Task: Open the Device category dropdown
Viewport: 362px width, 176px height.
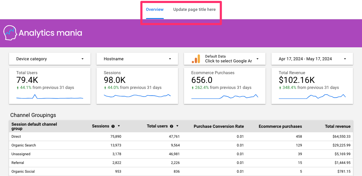Action: coord(50,59)
